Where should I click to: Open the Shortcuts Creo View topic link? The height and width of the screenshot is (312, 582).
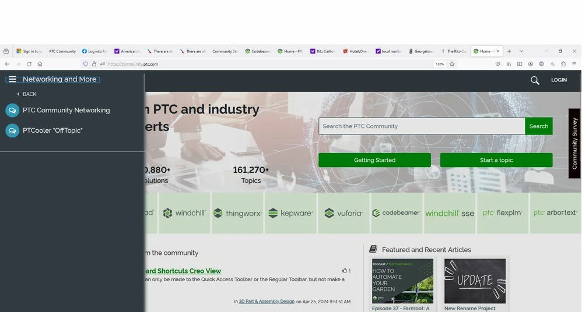click(183, 271)
